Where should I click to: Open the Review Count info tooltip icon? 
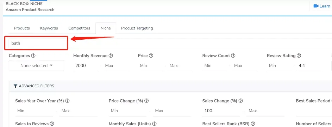[x=233, y=56]
